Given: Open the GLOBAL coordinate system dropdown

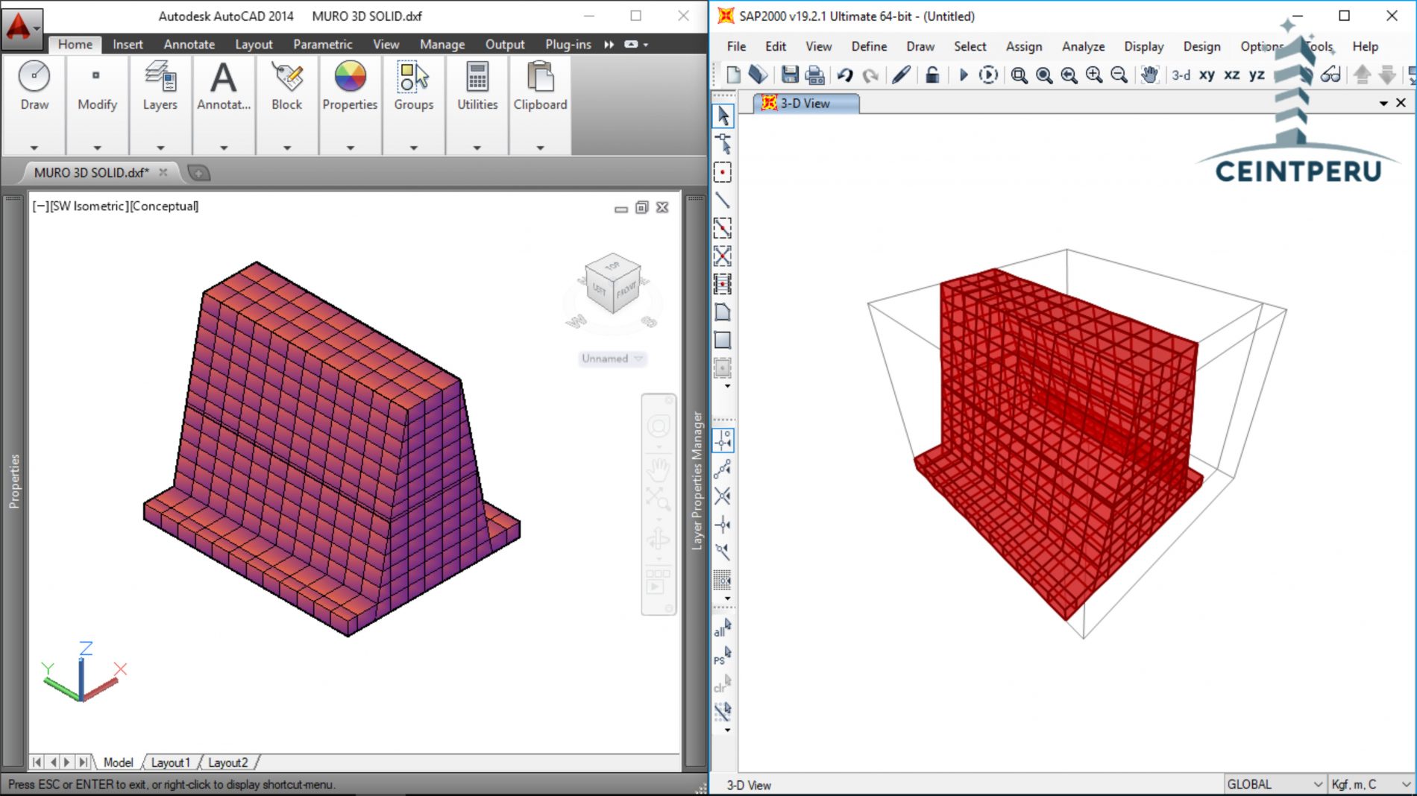Looking at the screenshot, I should click(x=1275, y=784).
